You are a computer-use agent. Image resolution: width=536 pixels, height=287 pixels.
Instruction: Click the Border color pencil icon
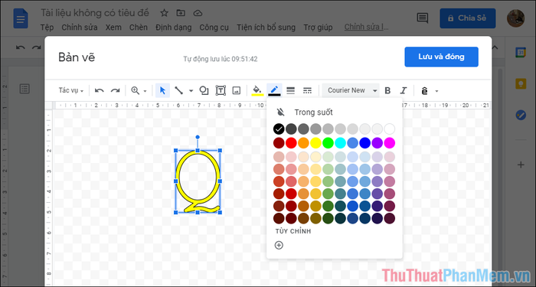[274, 90]
